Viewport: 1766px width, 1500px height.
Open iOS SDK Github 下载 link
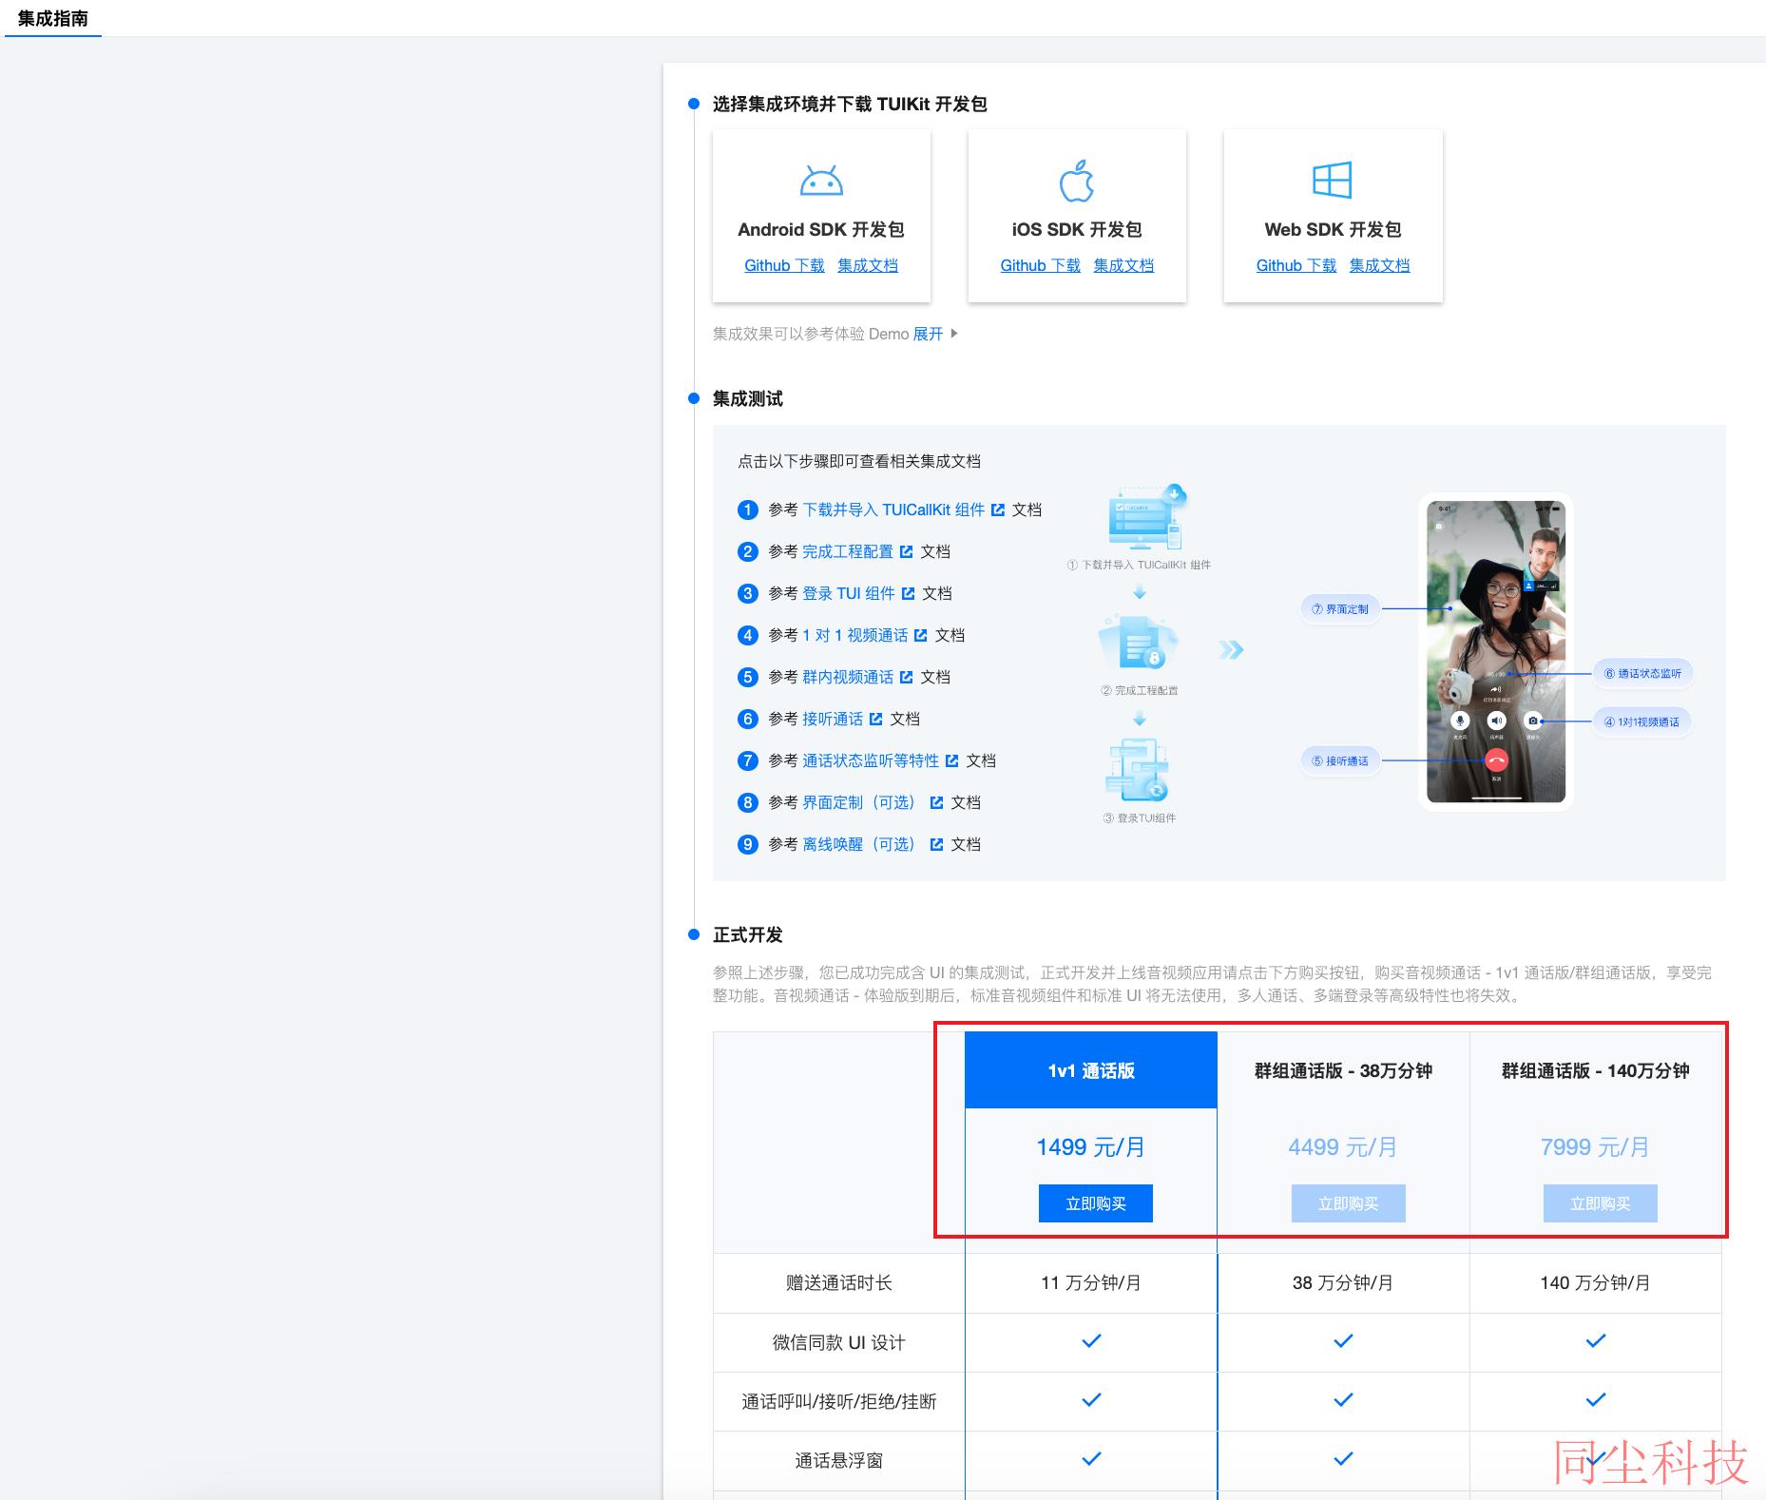pos(1040,265)
